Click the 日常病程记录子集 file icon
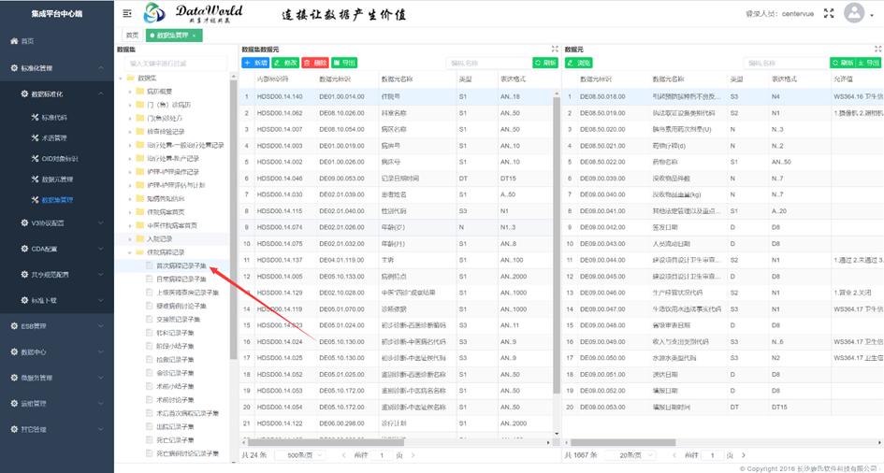Viewport: 884px width, 473px height. [150, 279]
